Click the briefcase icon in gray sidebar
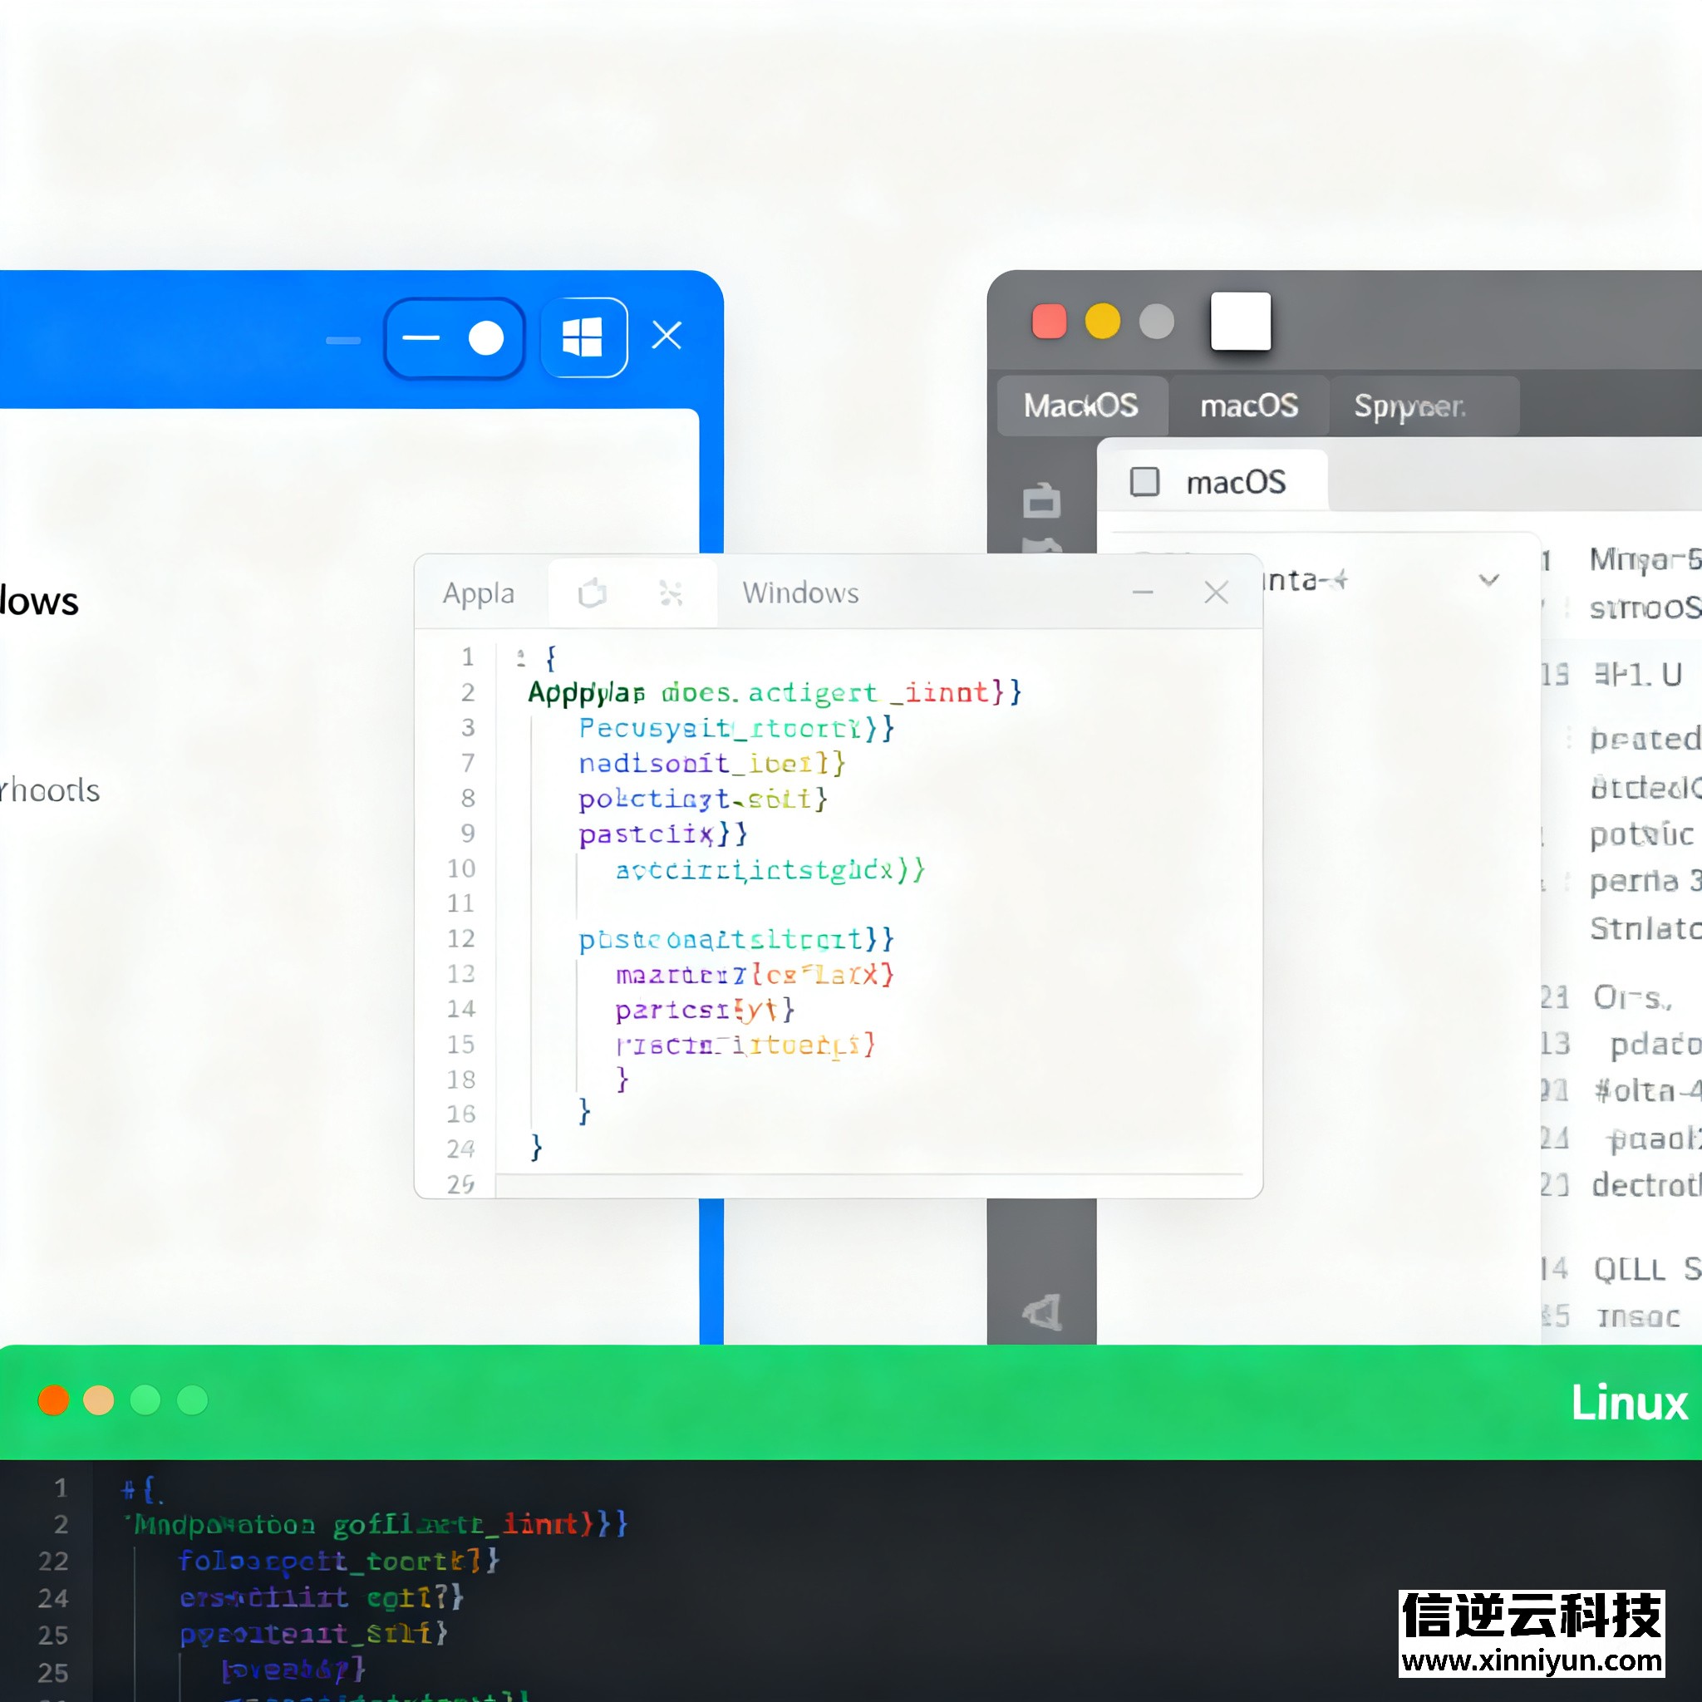 pyautogui.click(x=1041, y=500)
